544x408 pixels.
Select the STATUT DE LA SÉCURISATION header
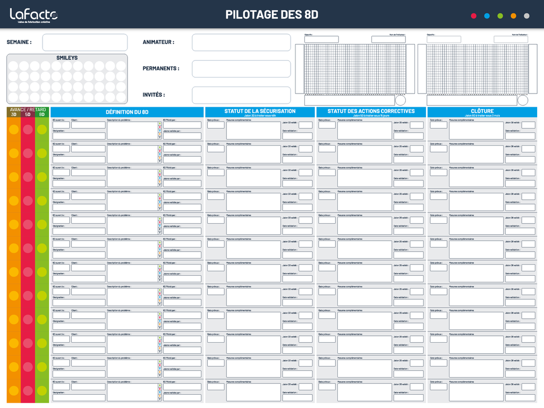(x=260, y=112)
